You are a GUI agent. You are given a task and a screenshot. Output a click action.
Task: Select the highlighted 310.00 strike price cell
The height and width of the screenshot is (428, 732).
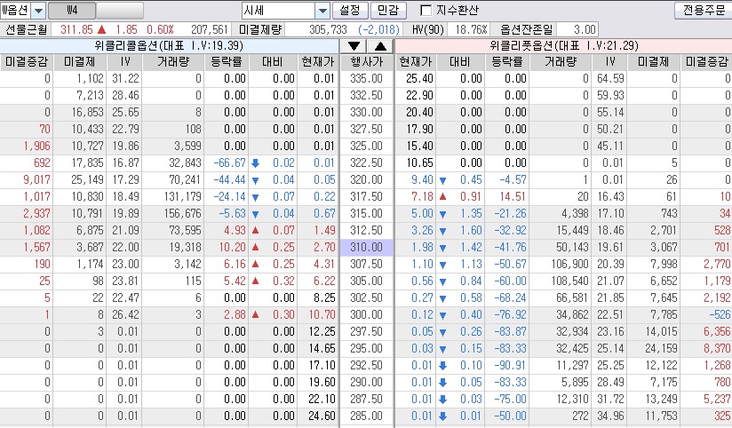[x=367, y=247]
